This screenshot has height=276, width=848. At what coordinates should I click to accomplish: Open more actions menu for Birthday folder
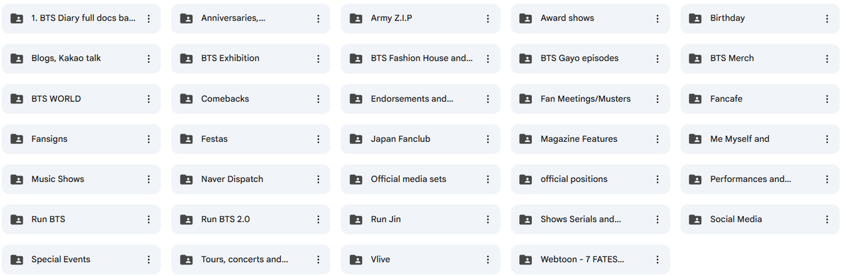(827, 18)
